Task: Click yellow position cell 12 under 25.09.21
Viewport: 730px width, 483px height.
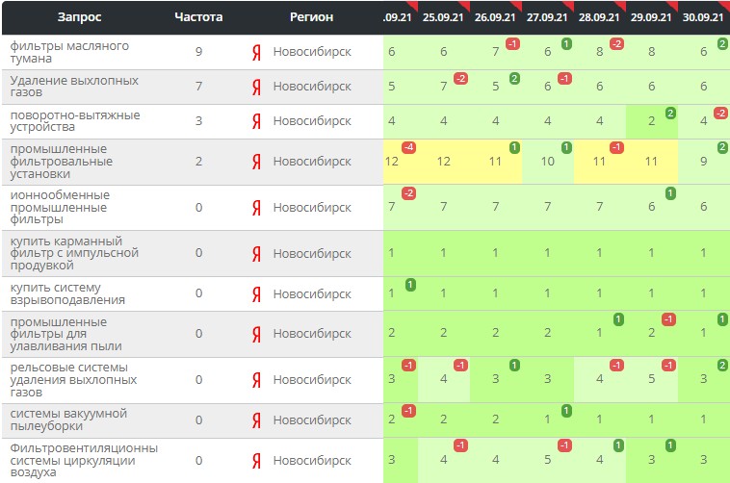Action: pyautogui.click(x=443, y=162)
